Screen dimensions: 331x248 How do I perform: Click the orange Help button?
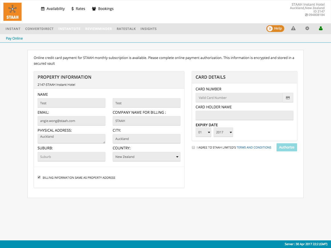pos(275,29)
